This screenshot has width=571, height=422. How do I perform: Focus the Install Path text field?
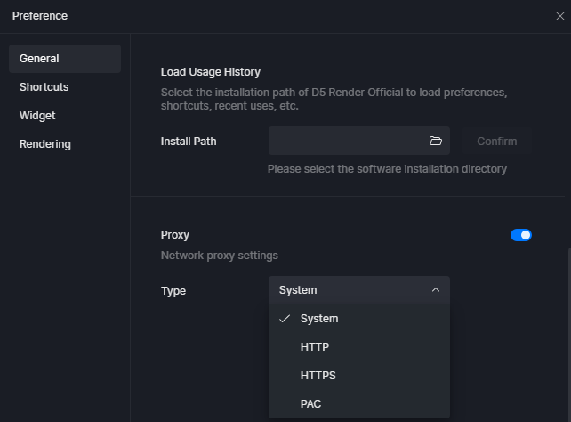tap(348, 141)
